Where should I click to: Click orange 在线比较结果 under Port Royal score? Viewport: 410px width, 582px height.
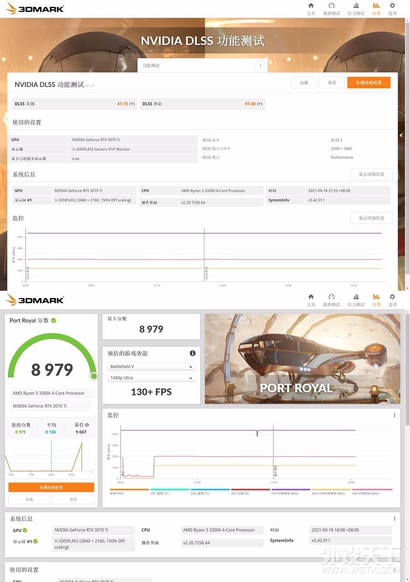(51, 487)
